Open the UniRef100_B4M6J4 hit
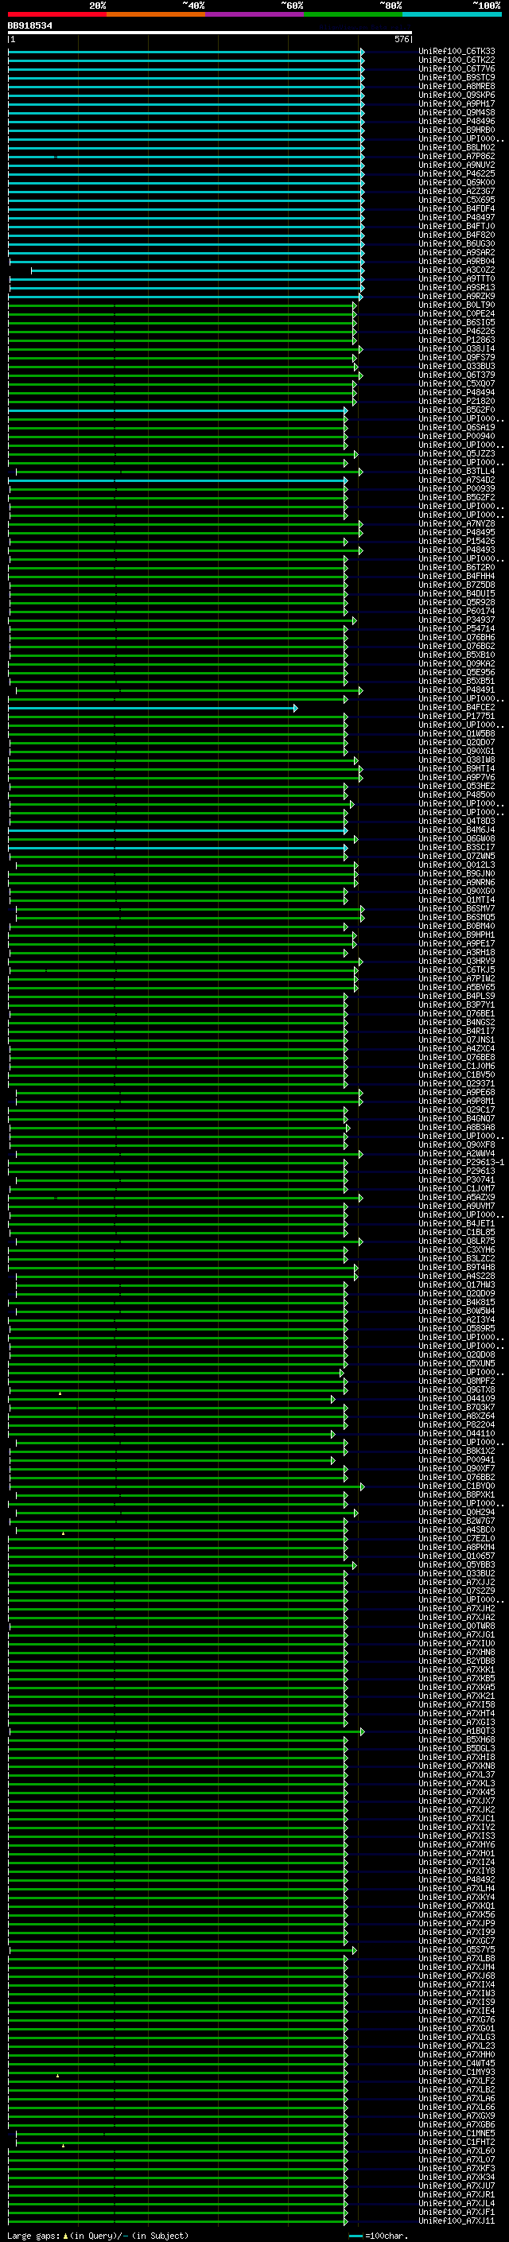509x2242 pixels. [x=457, y=830]
